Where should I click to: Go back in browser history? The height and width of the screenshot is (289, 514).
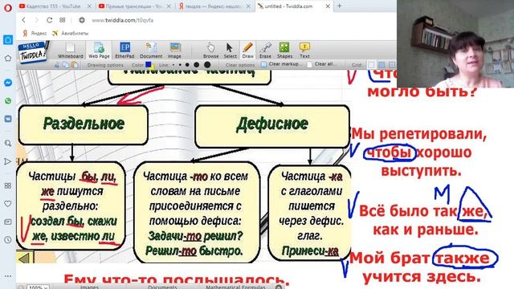tap(24, 20)
